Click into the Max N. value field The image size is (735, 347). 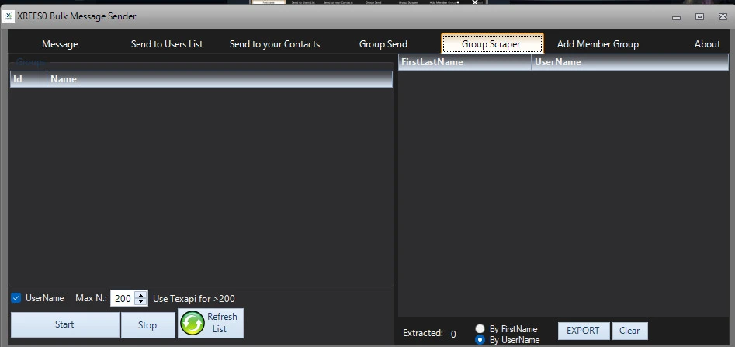[123, 298]
